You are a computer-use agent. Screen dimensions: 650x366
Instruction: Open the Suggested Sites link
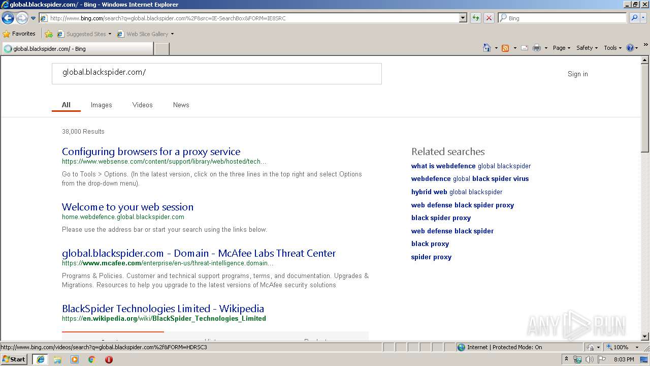coord(84,34)
